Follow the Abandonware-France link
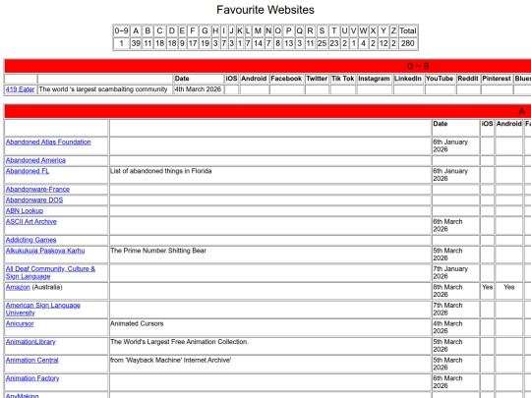 tap(37, 190)
